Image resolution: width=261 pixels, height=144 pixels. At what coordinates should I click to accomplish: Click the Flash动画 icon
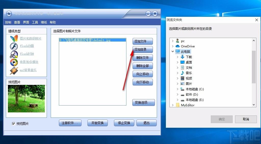coord(14,46)
